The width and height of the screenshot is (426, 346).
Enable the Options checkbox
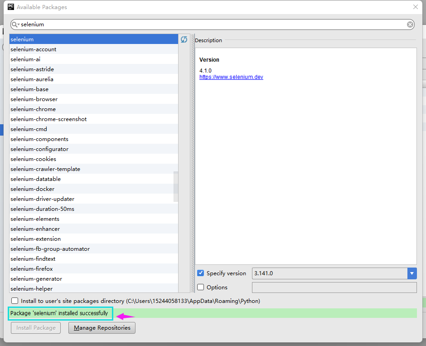200,287
